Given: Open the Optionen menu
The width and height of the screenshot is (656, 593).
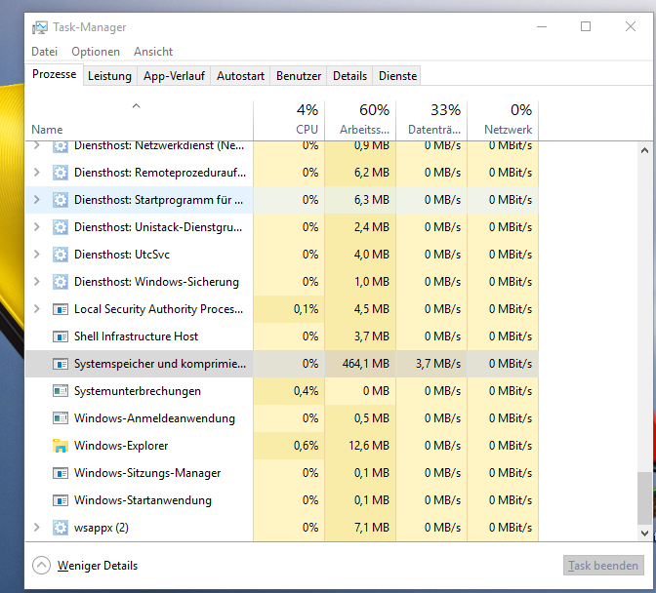Looking at the screenshot, I should tap(96, 52).
